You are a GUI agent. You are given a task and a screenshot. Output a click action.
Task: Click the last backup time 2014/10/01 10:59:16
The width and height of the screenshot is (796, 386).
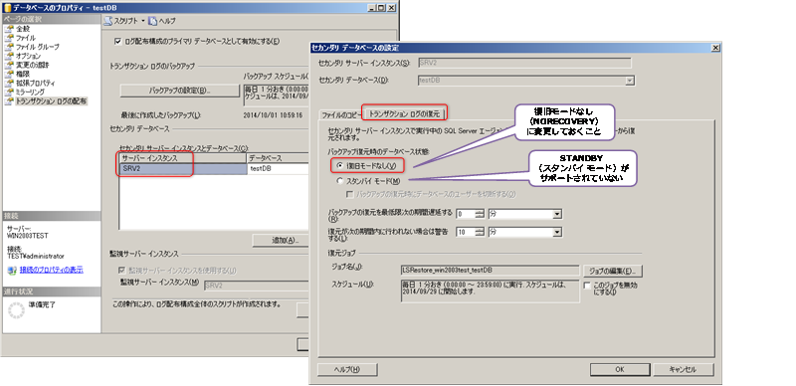(x=273, y=115)
